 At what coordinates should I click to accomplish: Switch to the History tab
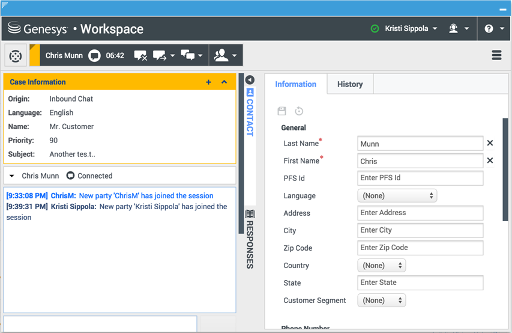pos(349,84)
